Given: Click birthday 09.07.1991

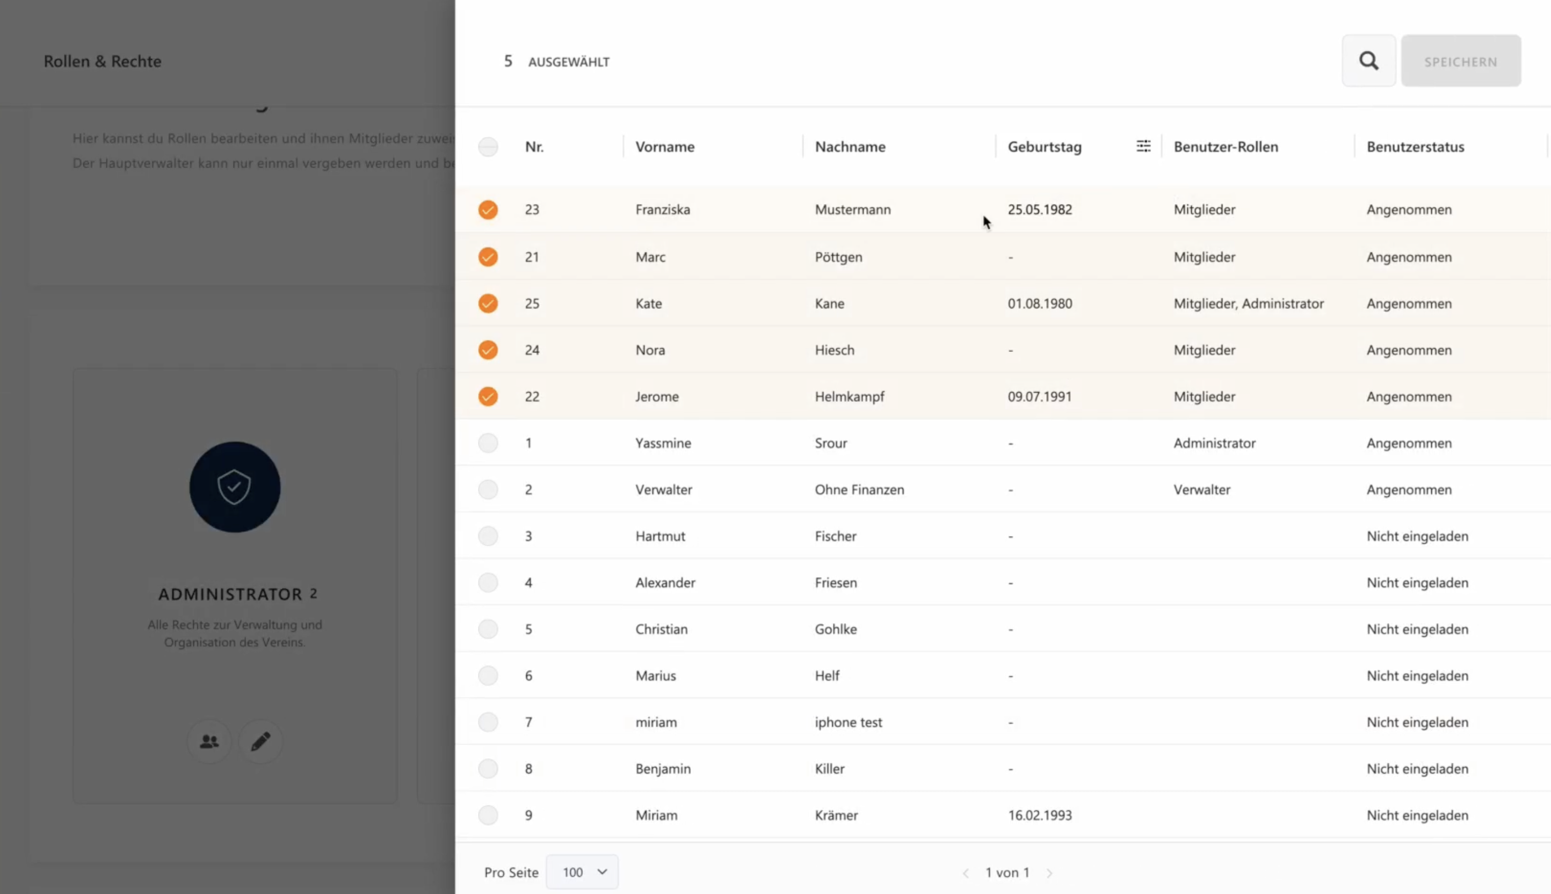Looking at the screenshot, I should (1039, 396).
